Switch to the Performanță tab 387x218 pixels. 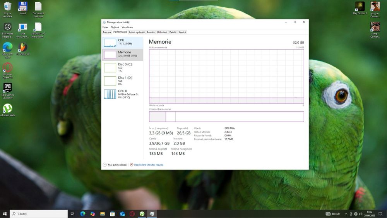(x=120, y=32)
